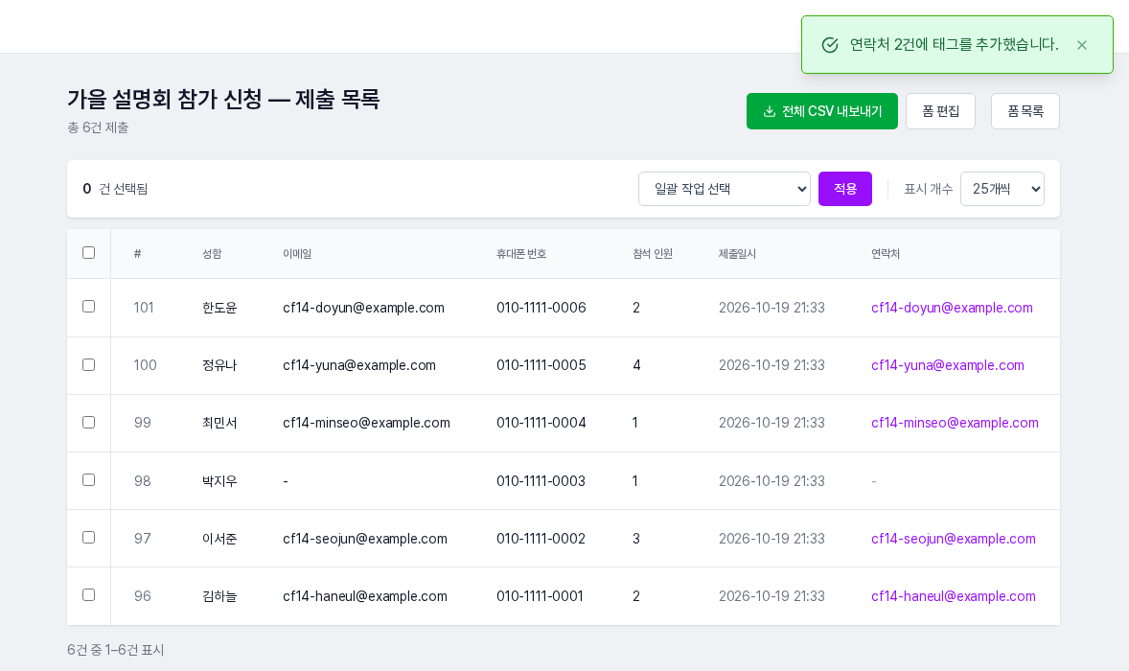The image size is (1129, 671).
Task: Click phone number 010-1111-0002
Action: [541, 539]
